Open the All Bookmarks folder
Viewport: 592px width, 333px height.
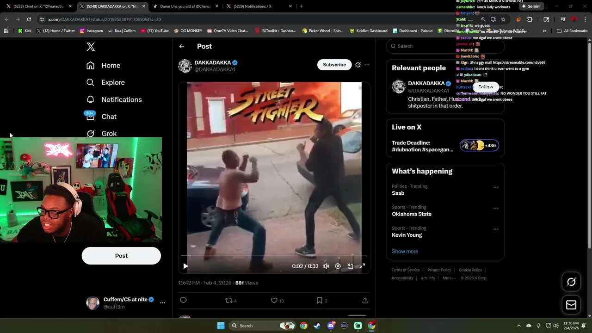point(572,31)
